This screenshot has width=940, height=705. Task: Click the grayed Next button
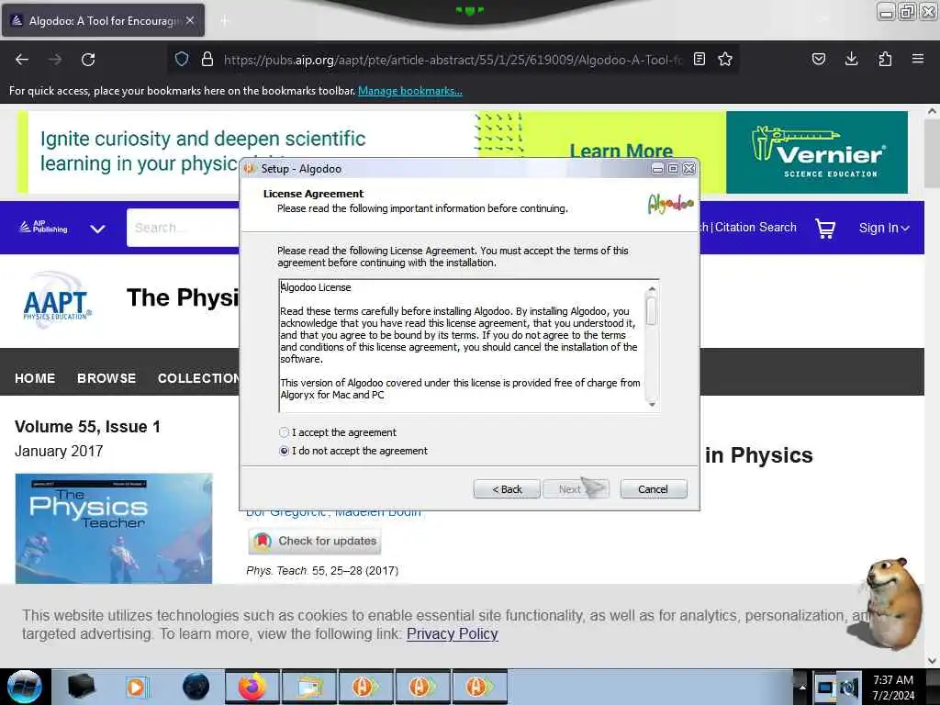click(x=576, y=489)
